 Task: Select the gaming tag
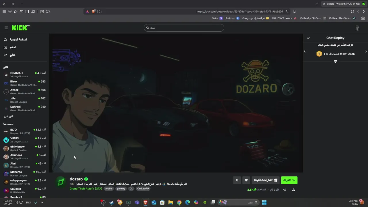(x=121, y=189)
